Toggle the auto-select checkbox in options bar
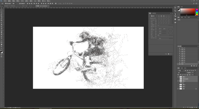199x109 pixels. tap(6, 4)
